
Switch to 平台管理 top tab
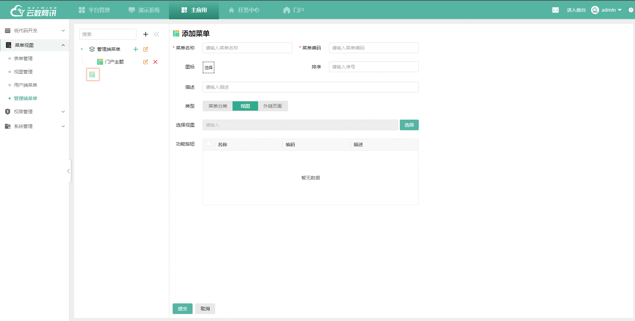click(x=94, y=10)
